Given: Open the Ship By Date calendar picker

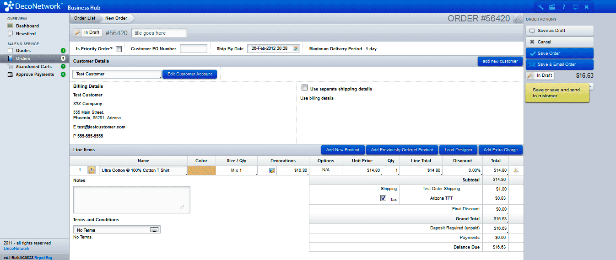Looking at the screenshot, I should pyautogui.click(x=296, y=48).
